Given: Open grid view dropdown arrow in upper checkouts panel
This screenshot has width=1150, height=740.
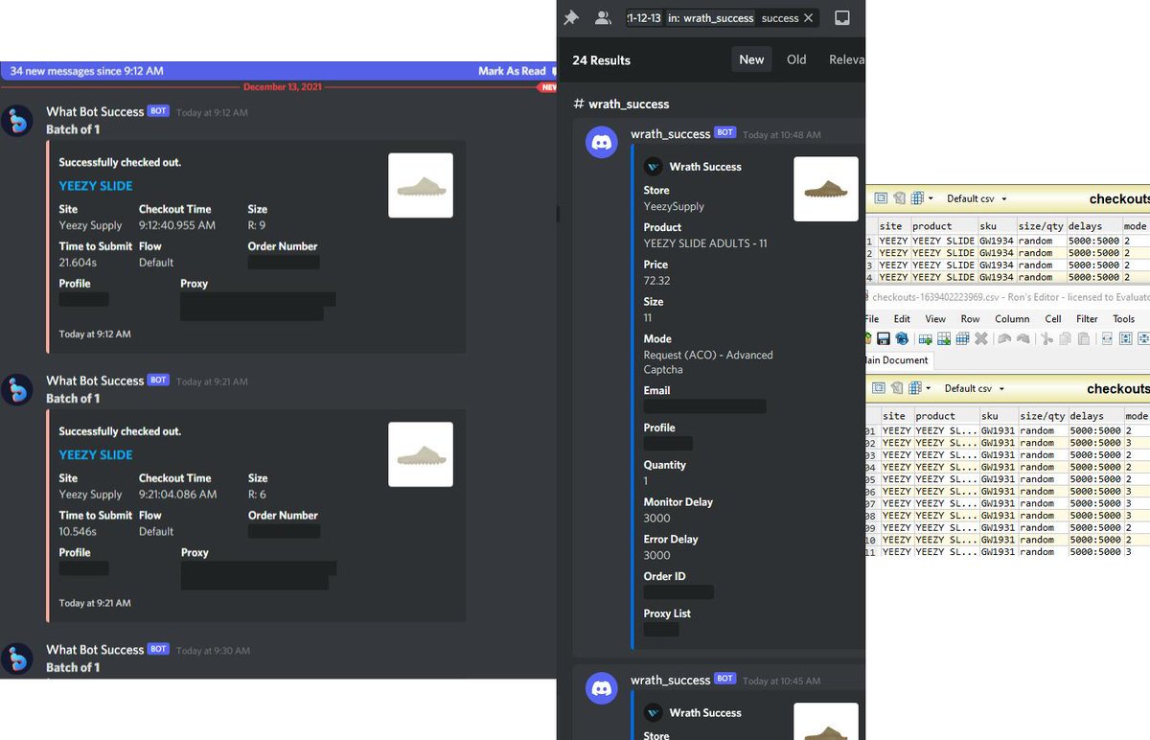Looking at the screenshot, I should coord(931,199).
